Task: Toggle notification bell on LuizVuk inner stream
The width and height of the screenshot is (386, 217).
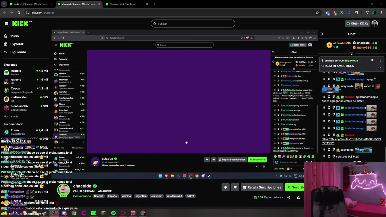Action: (x=207, y=159)
